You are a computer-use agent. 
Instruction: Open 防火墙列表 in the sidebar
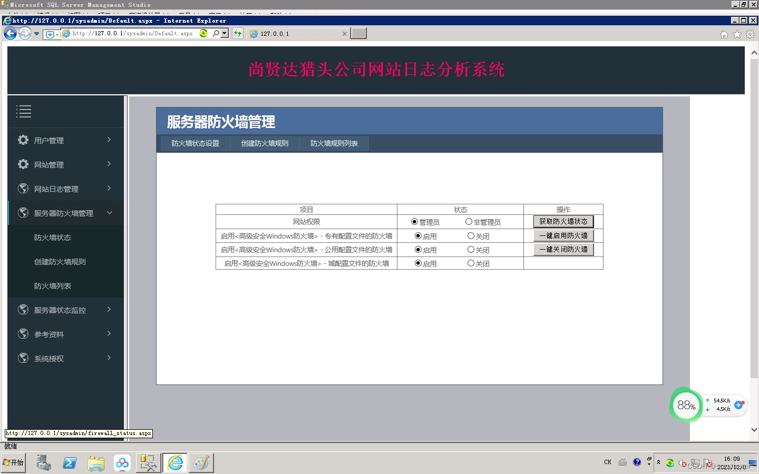(x=53, y=286)
